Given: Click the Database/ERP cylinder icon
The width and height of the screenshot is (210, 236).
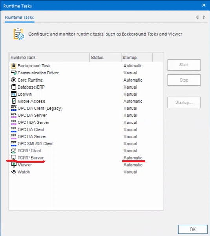Looking at the screenshot, I should tap(14, 87).
